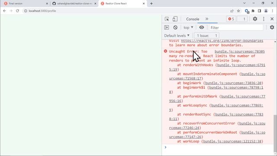This screenshot has height=156, width=277.
Task: Close the DevTools panel
Action: point(272,19)
